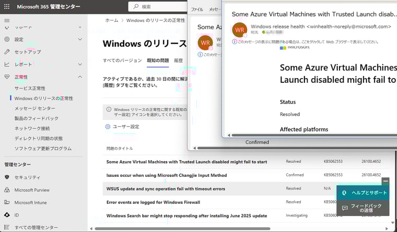Expand the reports menu chevron
Image resolution: width=397 pixels, height=232 pixels.
point(80,65)
